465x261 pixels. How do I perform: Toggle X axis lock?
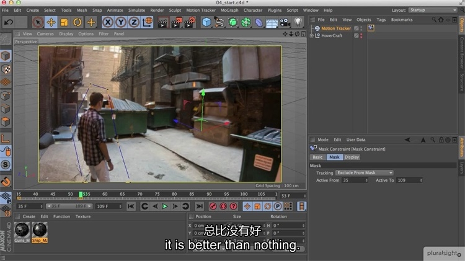[108, 22]
